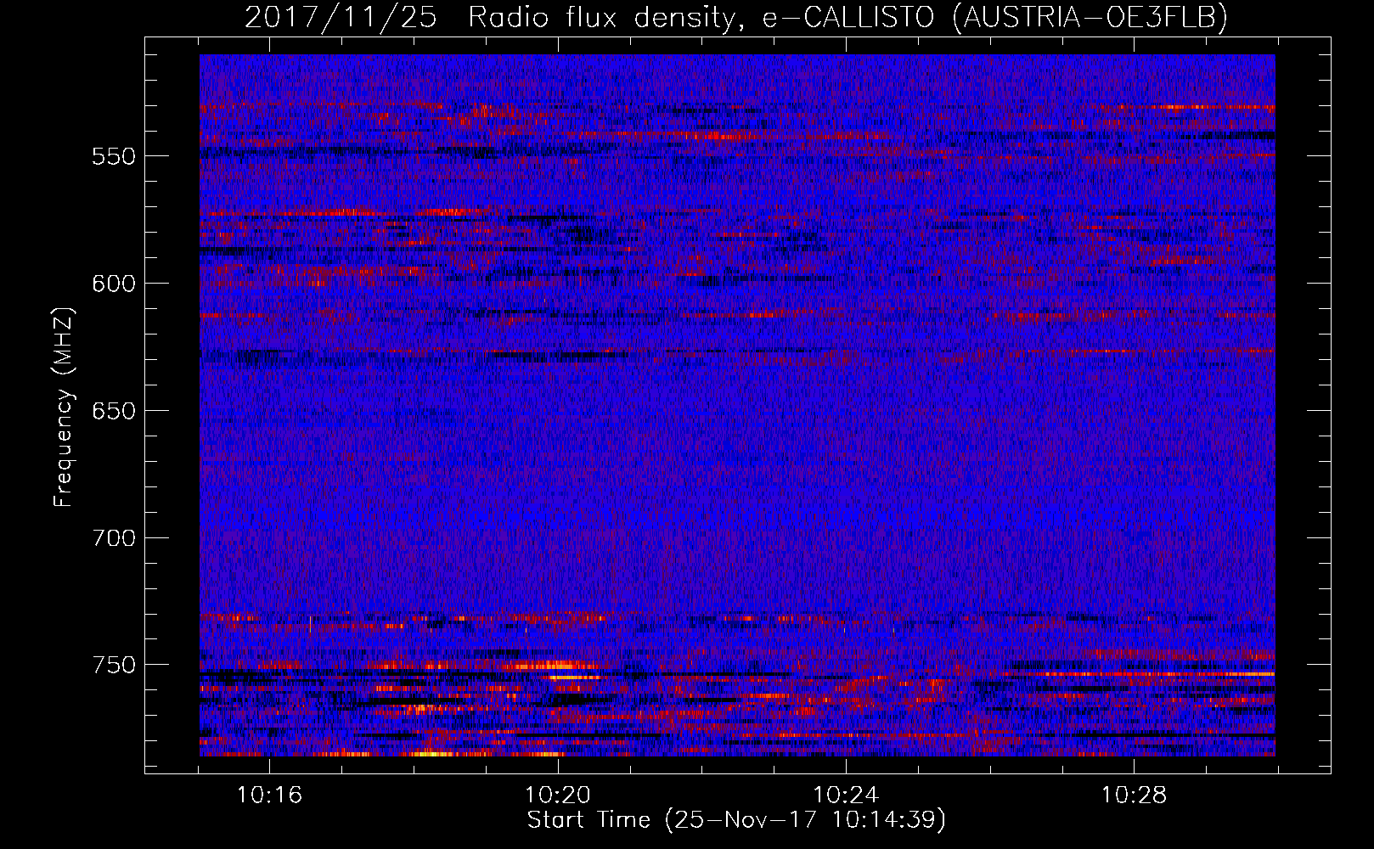Select the 550 frequency tick label
This screenshot has width=1374, height=849.
(x=114, y=157)
